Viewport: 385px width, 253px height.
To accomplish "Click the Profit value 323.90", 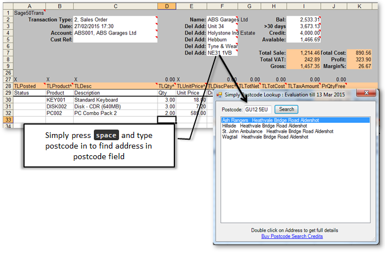I will click(x=359, y=59).
